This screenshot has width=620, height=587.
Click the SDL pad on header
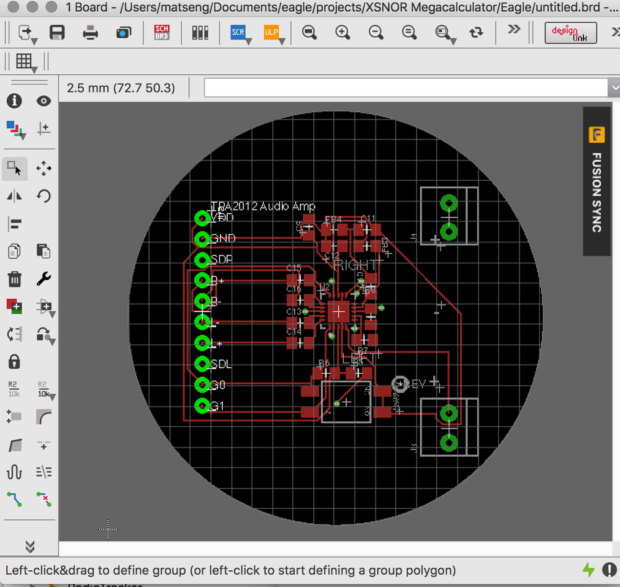202,364
